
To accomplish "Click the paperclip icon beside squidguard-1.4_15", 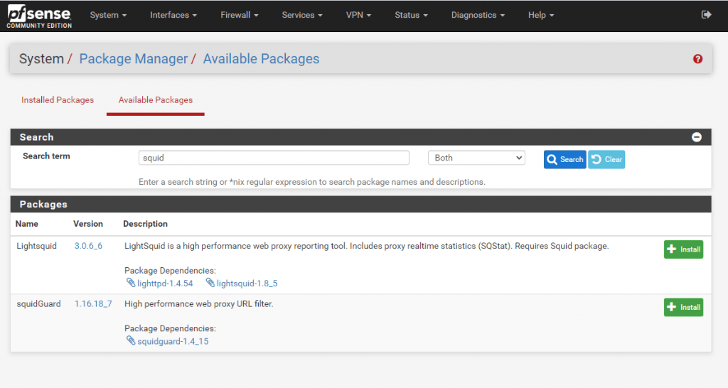I will coord(131,340).
